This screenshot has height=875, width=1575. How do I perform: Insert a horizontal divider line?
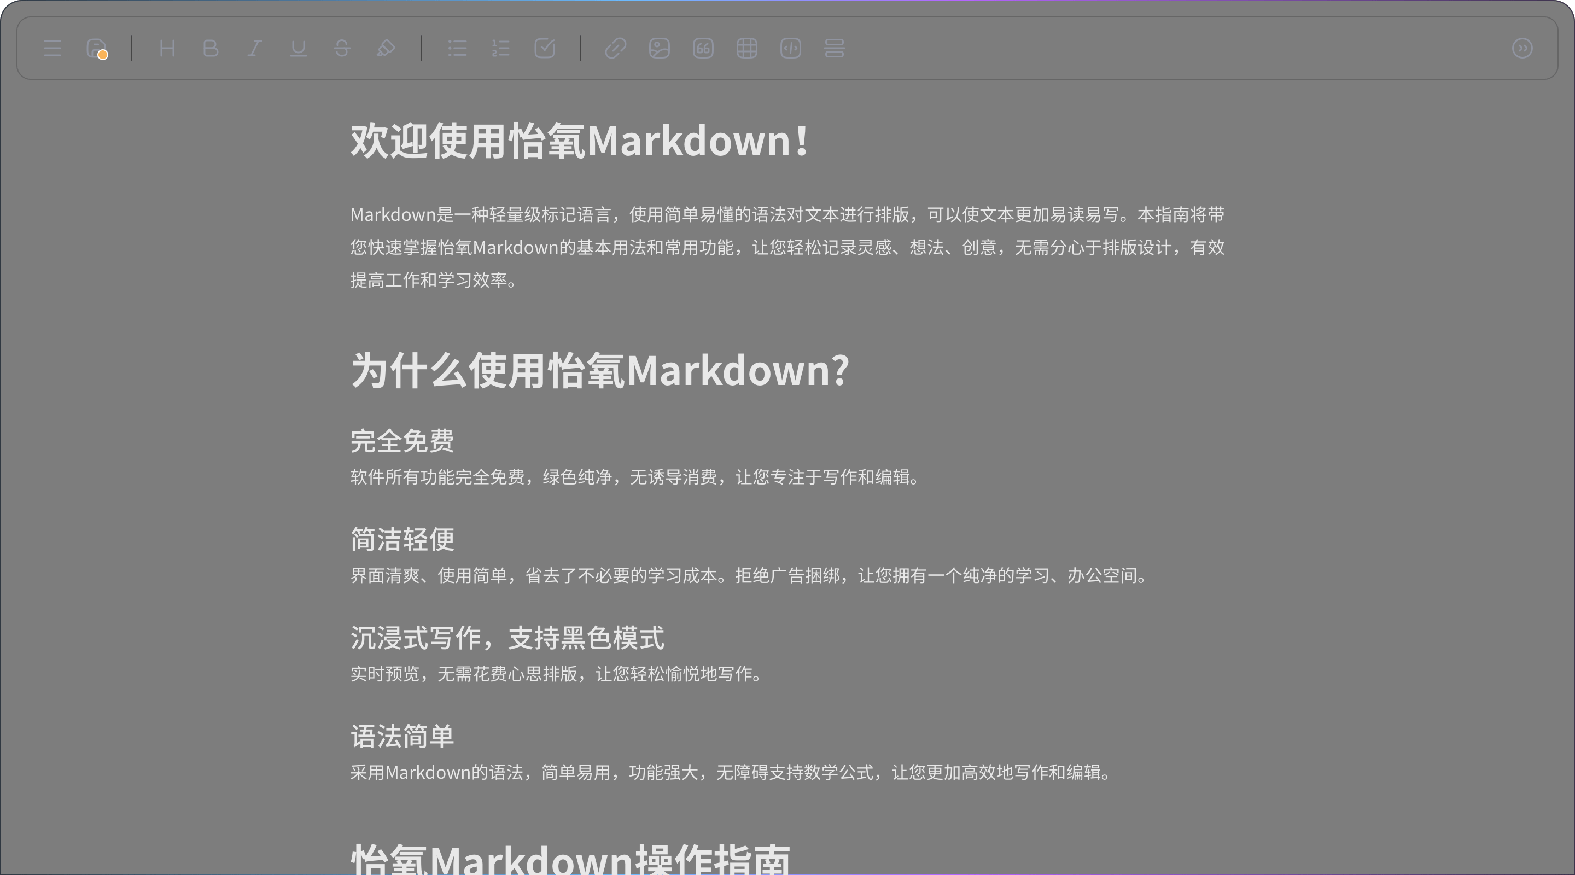835,48
